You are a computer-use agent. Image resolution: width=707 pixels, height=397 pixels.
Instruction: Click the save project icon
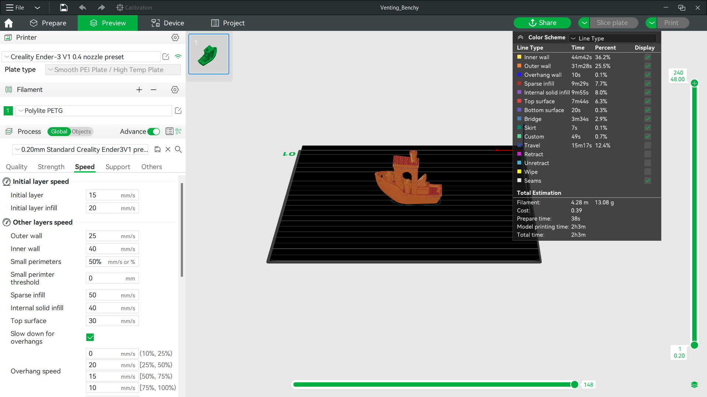click(64, 7)
